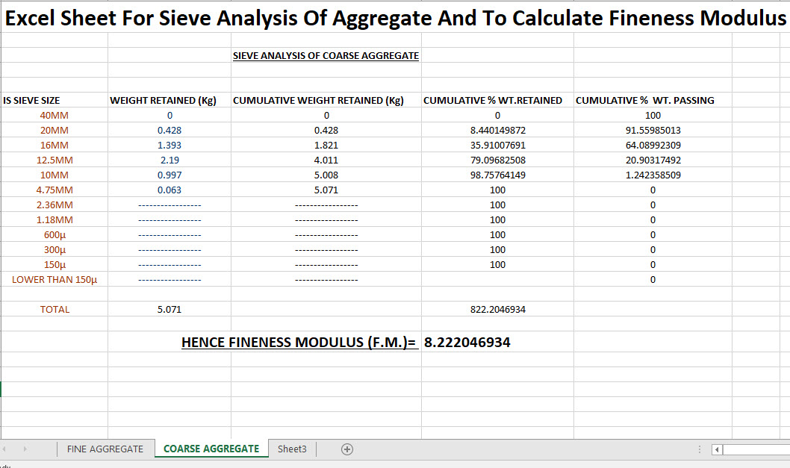
Task: Switch to the FINE AGGREGATE tab
Action: pyautogui.click(x=105, y=449)
